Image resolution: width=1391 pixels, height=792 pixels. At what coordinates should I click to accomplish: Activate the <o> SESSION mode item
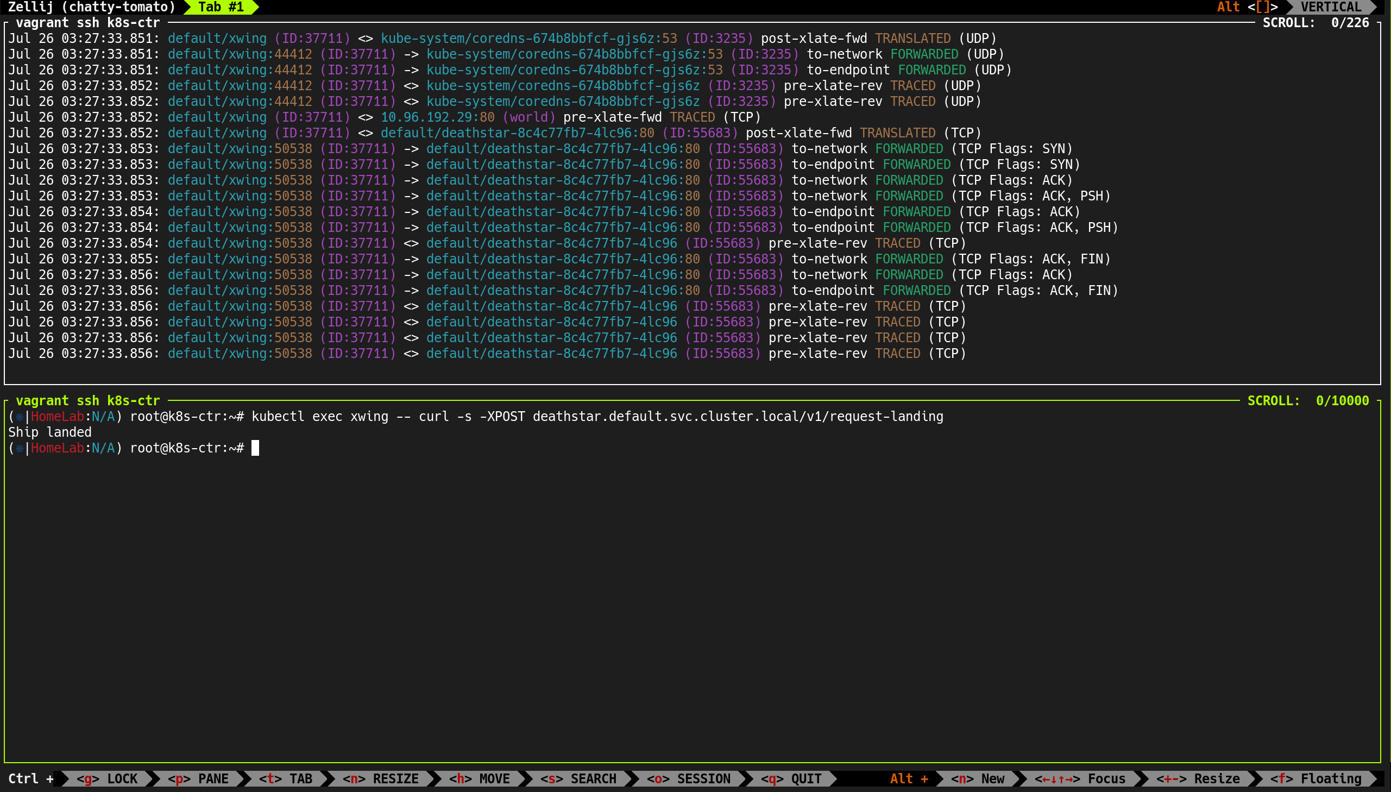pos(688,778)
